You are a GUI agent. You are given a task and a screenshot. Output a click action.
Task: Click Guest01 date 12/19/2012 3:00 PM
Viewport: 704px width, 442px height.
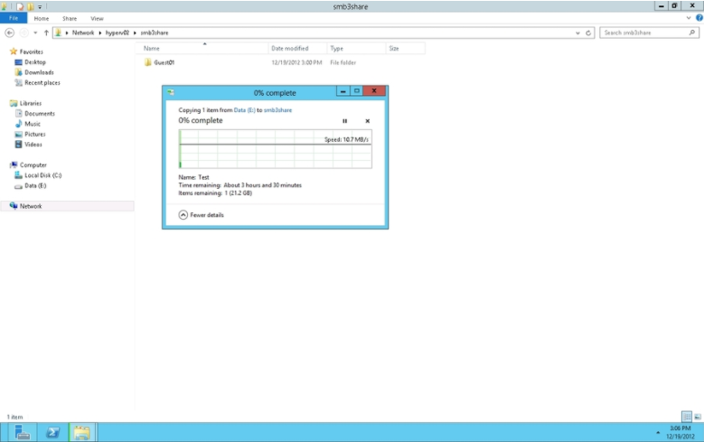point(296,62)
